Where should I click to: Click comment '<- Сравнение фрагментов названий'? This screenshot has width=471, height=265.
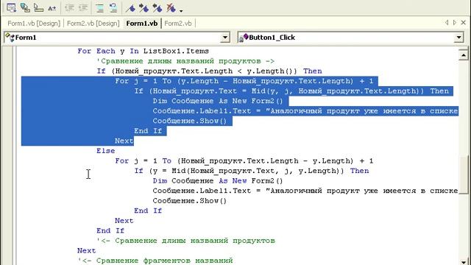click(x=155, y=260)
